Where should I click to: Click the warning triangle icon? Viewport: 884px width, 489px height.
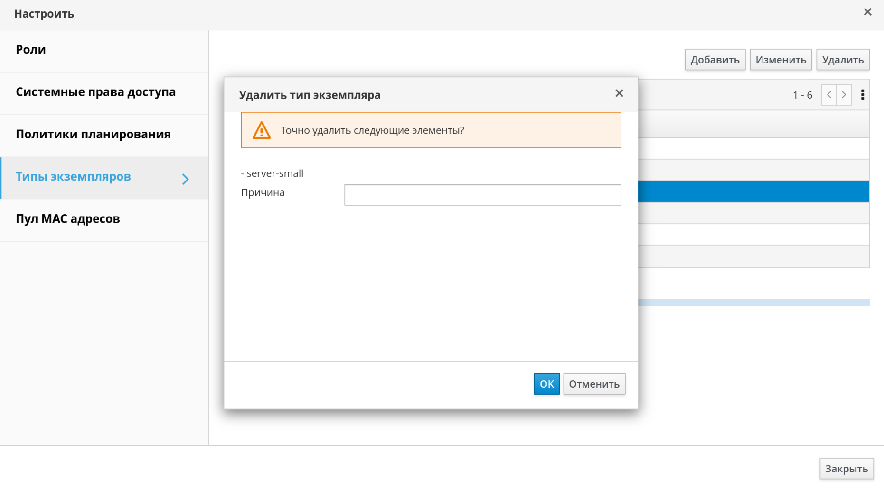tap(261, 130)
